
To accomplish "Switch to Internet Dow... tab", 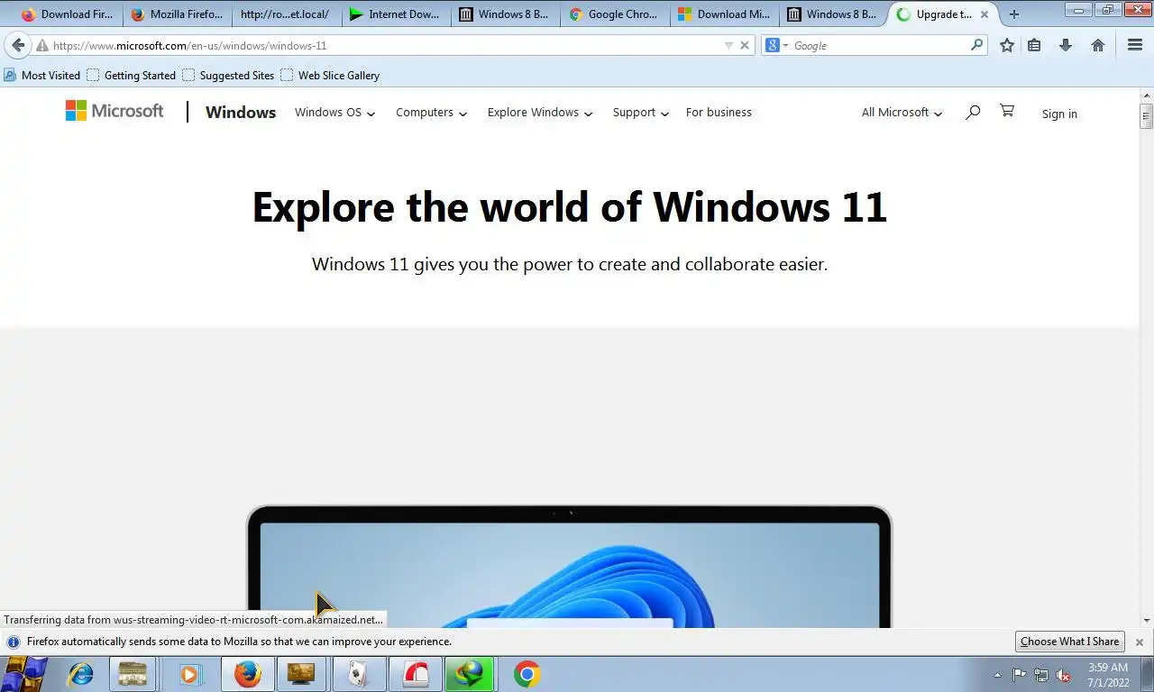I will point(395,14).
